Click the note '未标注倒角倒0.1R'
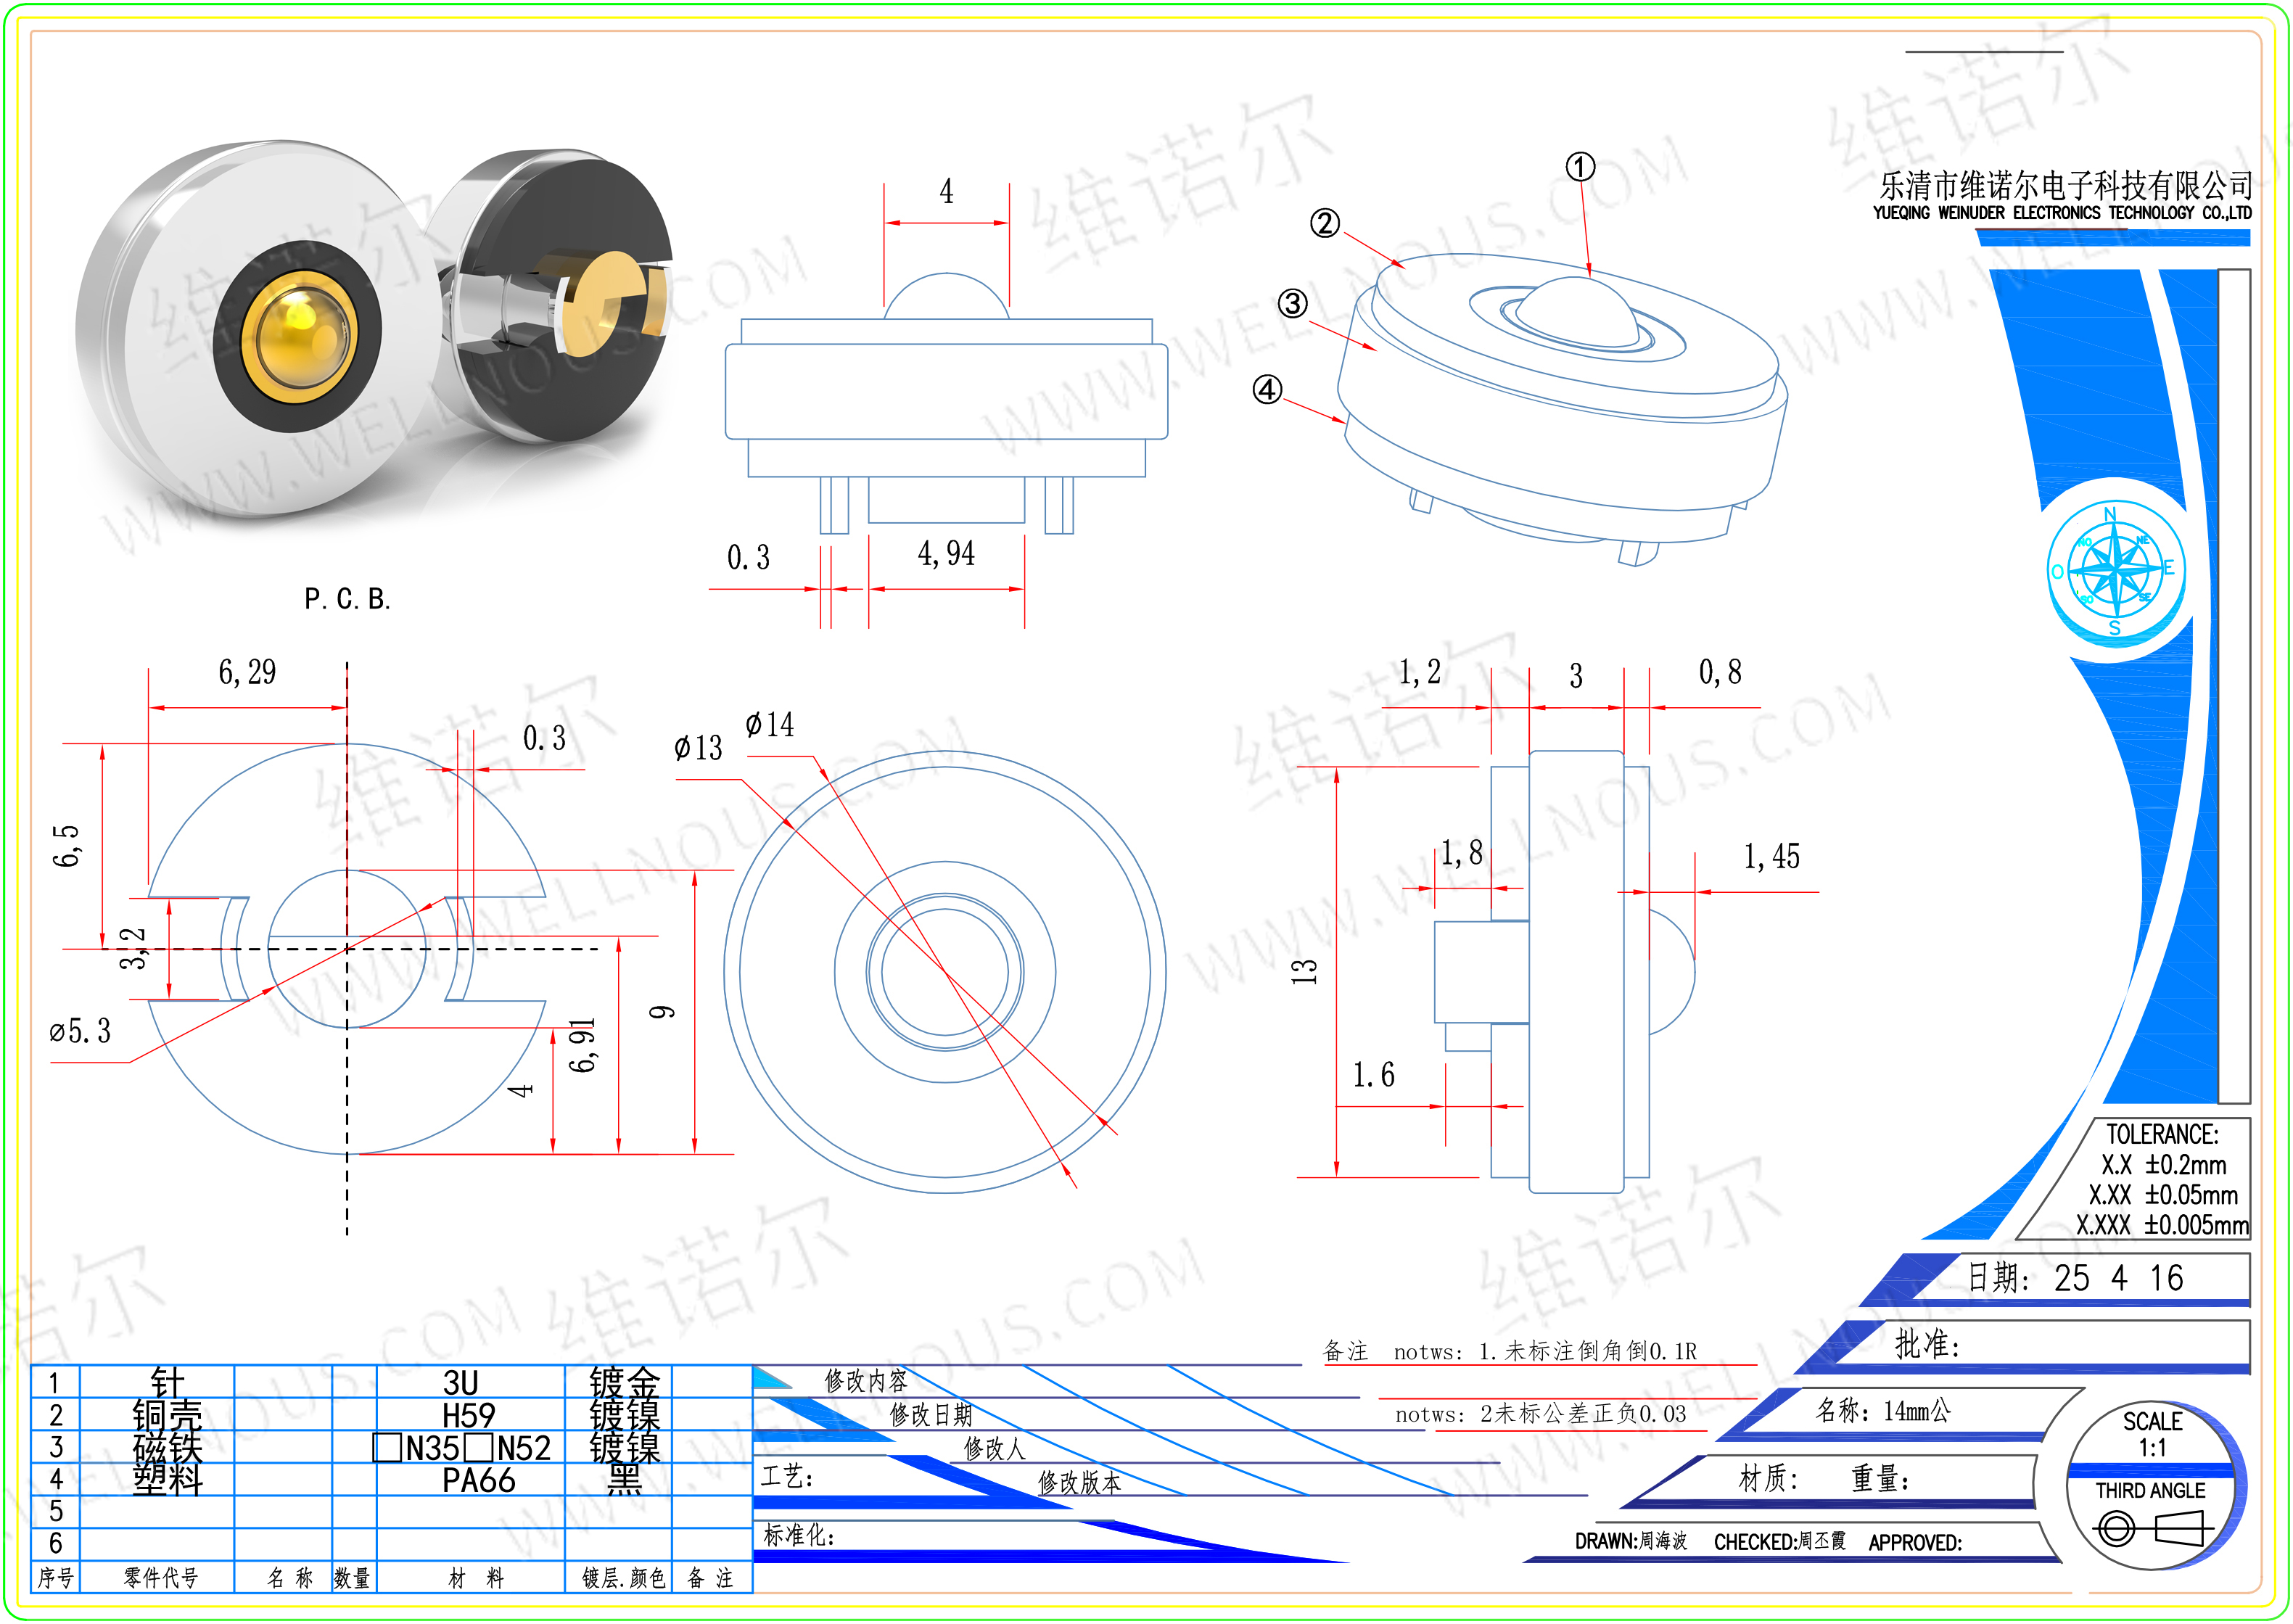 pos(1601,1351)
